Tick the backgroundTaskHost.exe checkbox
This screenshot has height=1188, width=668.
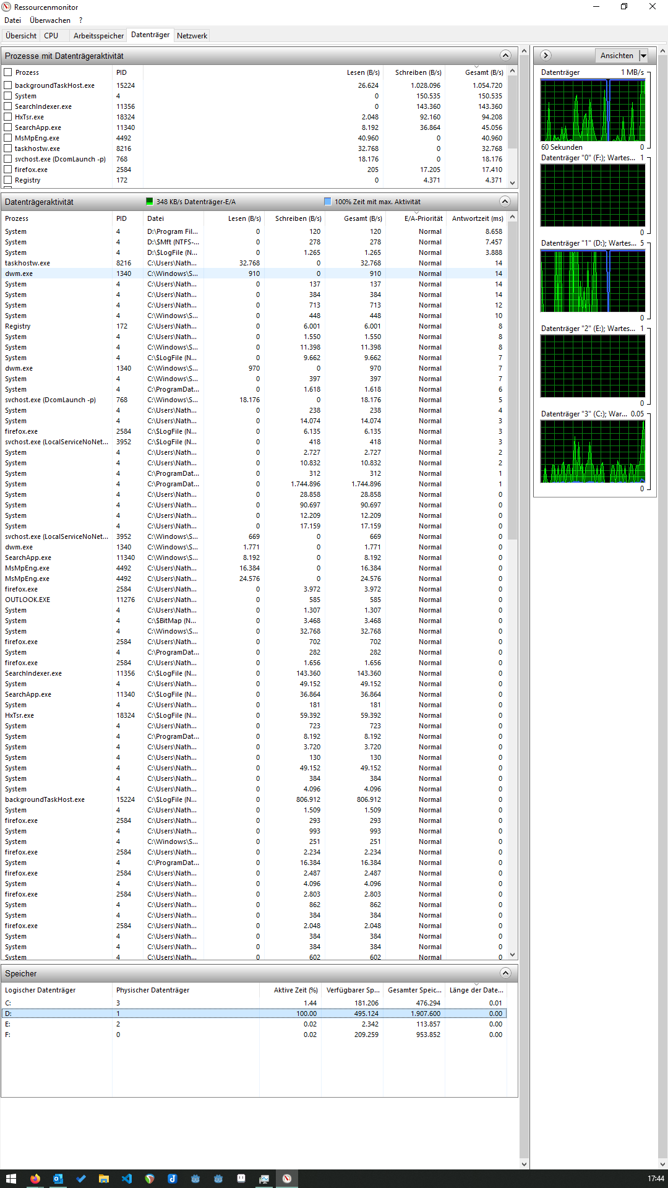(8, 85)
